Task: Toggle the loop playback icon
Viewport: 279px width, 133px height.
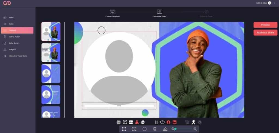Action: click(162, 122)
